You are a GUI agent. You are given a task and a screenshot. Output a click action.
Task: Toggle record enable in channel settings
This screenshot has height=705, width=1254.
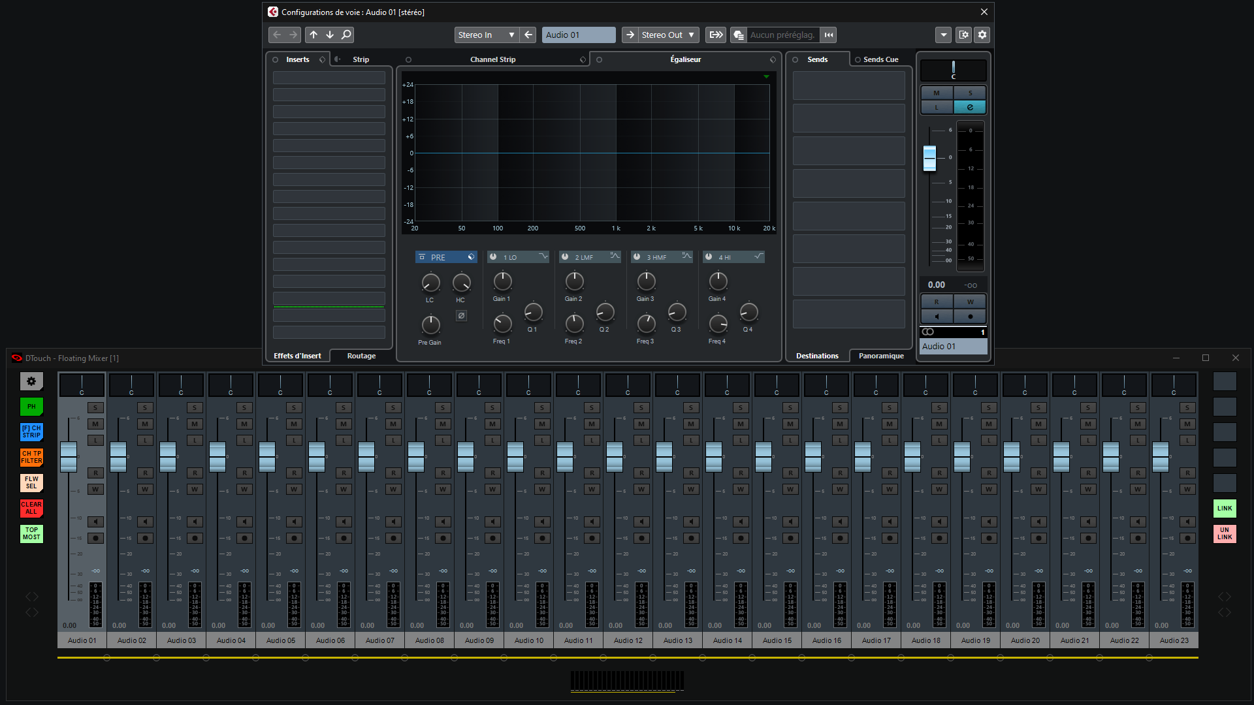coord(970,317)
